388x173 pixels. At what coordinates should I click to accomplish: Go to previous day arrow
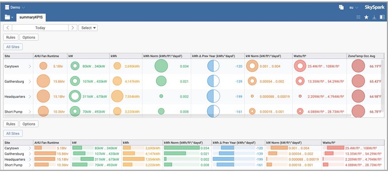pyautogui.click(x=8, y=28)
